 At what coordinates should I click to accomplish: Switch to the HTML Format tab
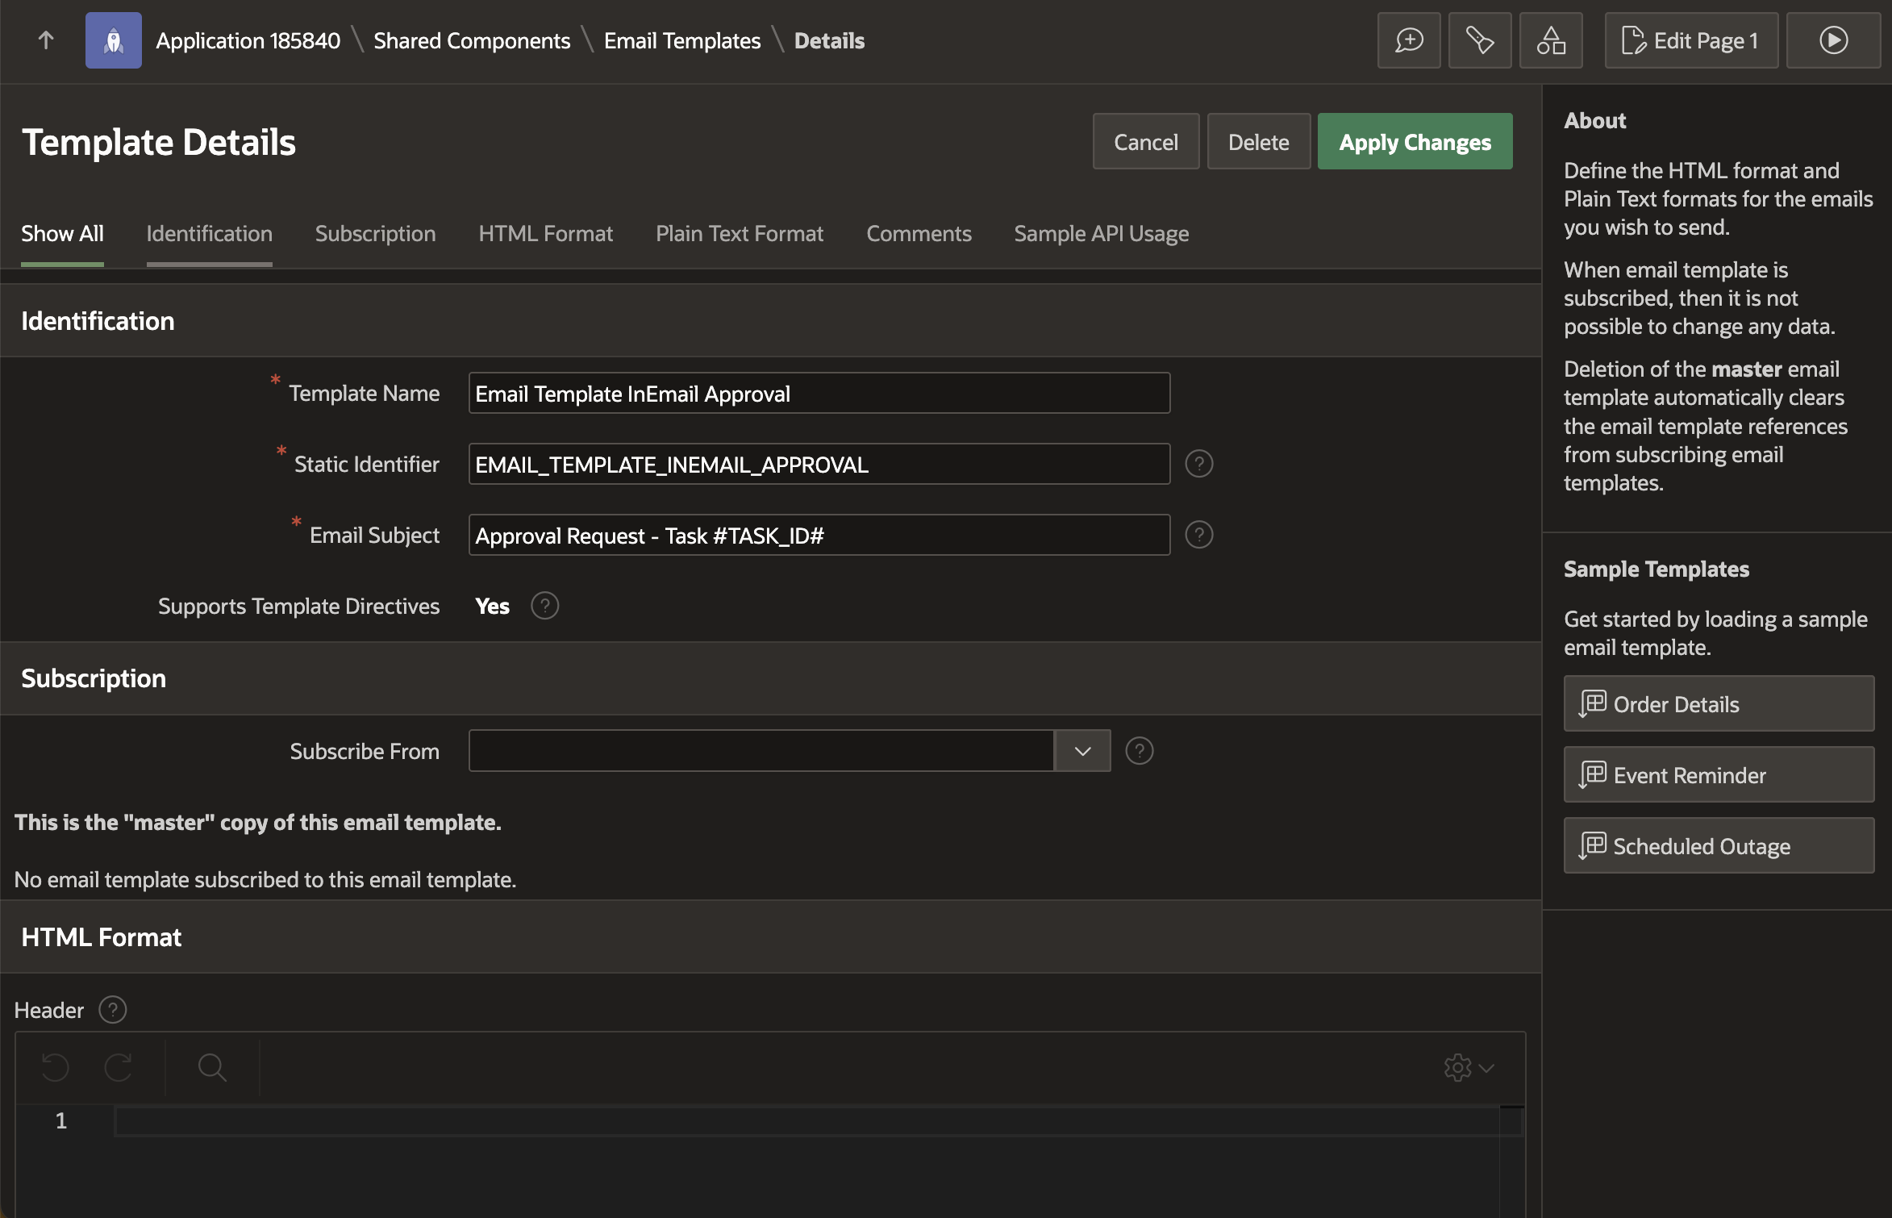coord(545,234)
